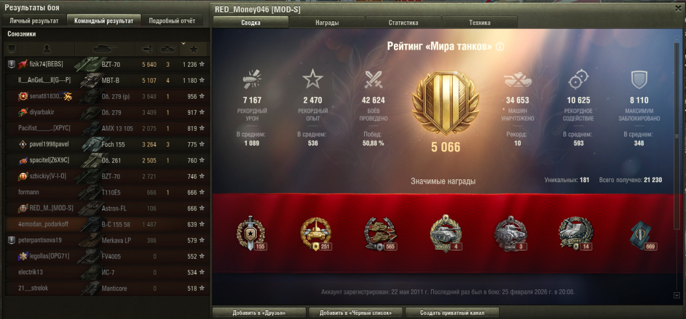Viewport: 686px width, 319px height.
Task: Click Создать приватный канал button
Action: (x=452, y=313)
